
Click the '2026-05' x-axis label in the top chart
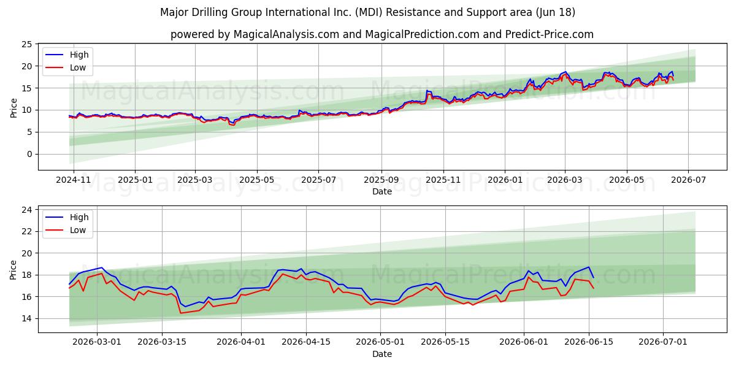click(x=626, y=181)
